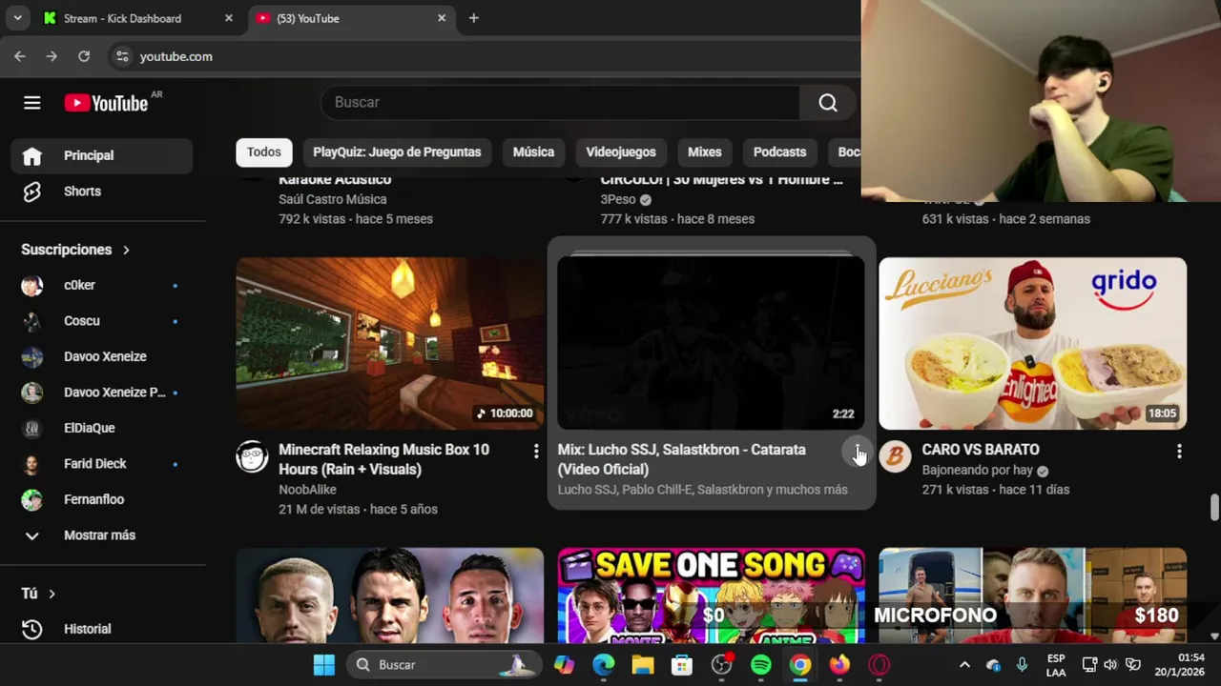Open Spotify from the taskbar
This screenshot has width=1221, height=686.
pos(761,665)
